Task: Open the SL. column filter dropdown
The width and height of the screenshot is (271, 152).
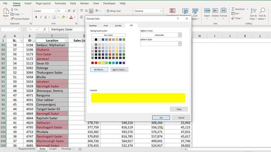Action: pos(22,41)
